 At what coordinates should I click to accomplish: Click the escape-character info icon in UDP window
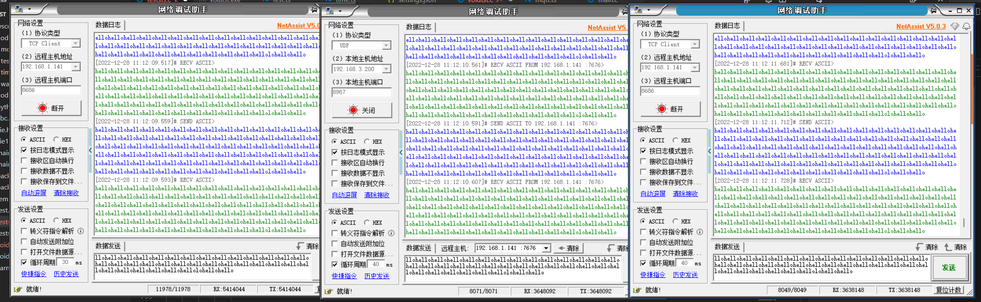[x=391, y=233]
